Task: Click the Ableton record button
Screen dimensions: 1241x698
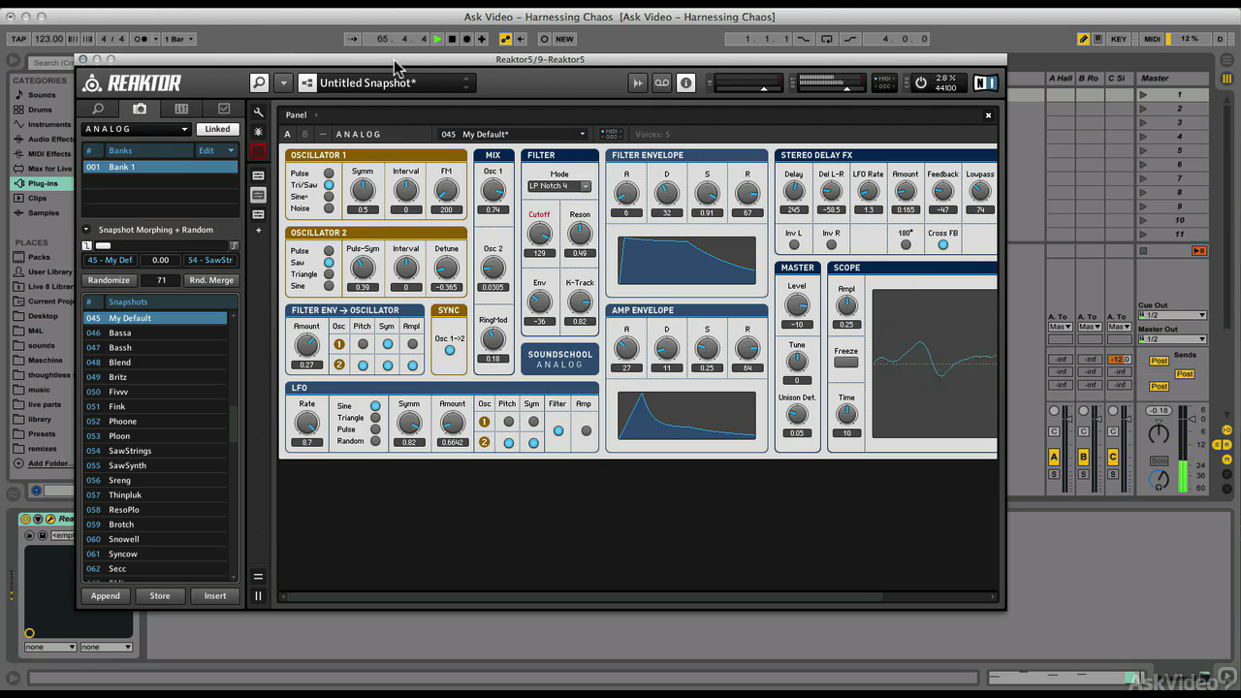Action: coord(466,39)
